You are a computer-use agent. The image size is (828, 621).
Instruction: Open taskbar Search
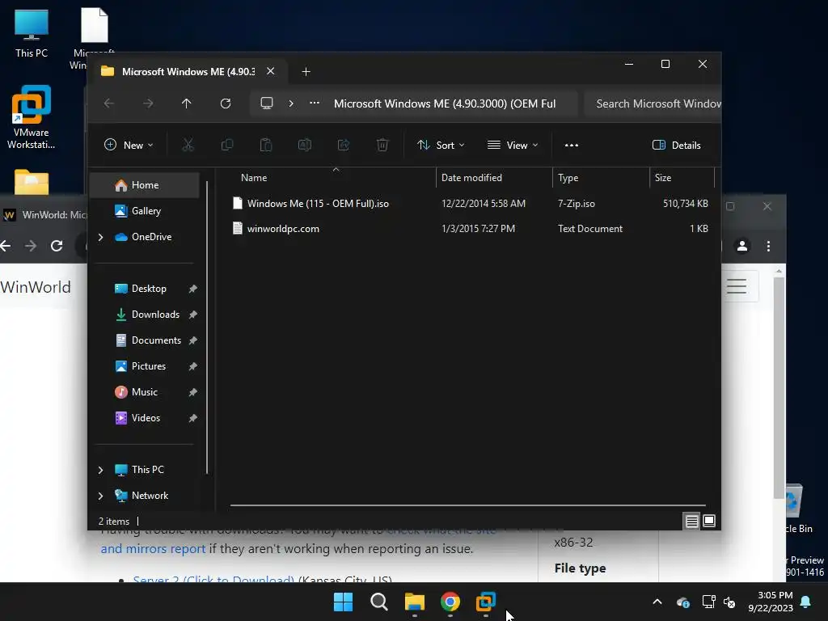379,602
